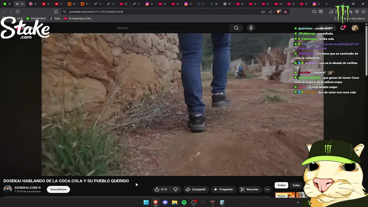Click video title 'DOSEKAI HABLANDO DE LA COCA COLA'
This screenshot has width=368, height=207.
click(x=66, y=181)
